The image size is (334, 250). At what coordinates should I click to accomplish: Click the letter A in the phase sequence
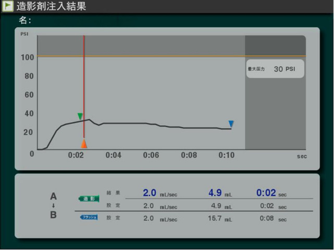tap(53, 196)
